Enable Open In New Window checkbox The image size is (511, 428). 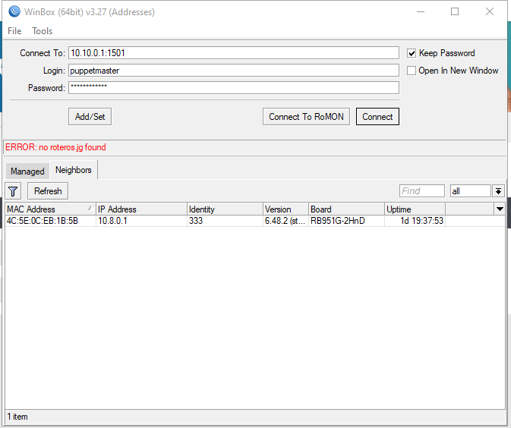[x=412, y=71]
